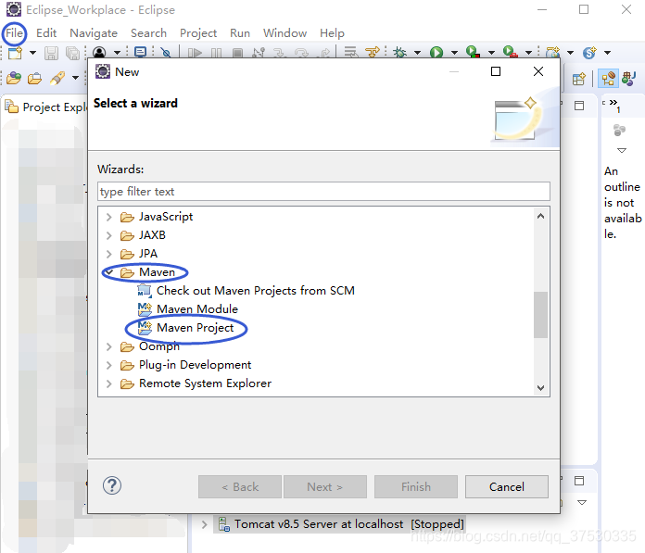This screenshot has width=645, height=553.
Task: Click the green Run toolbar icon
Action: point(436,53)
